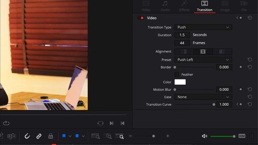Toggle timeline position lock
The image size is (258, 145).
point(50,136)
